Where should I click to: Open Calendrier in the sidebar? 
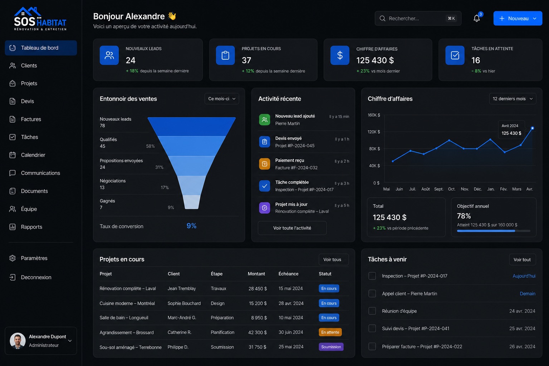[41, 155]
